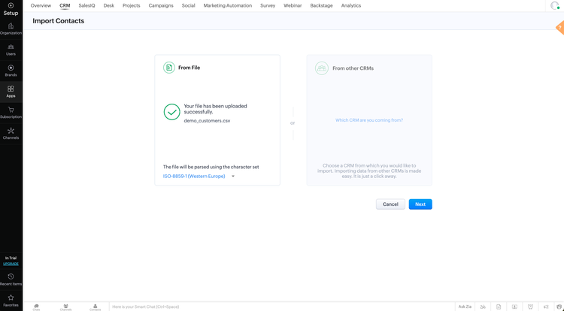
Task: Open Favorites at the sidebar bottom
Action: tap(11, 300)
